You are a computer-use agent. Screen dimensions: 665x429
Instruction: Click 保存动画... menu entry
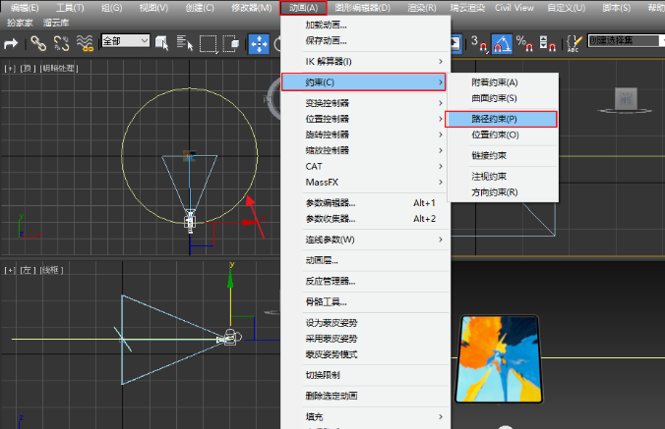pos(326,40)
